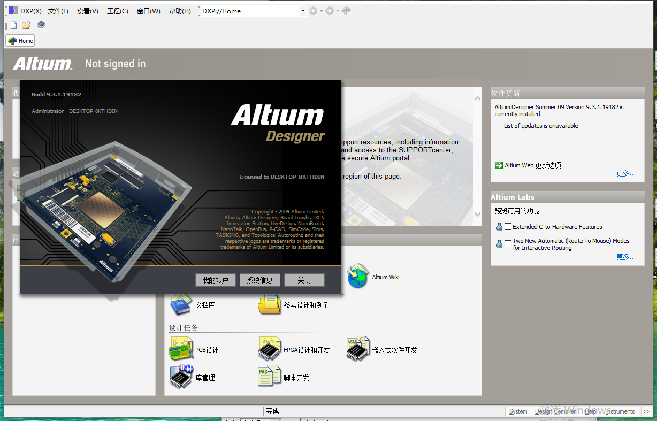Click the scroll-up arrow of the preview panel

pyautogui.click(x=476, y=98)
